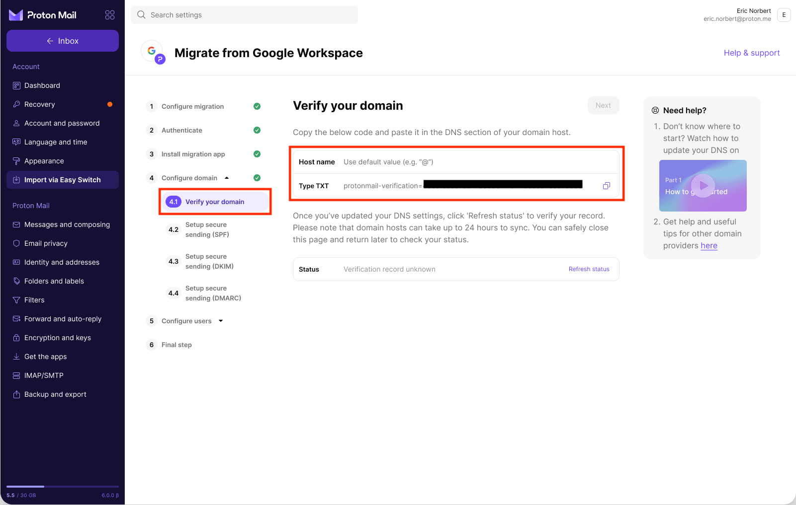The width and height of the screenshot is (796, 505).
Task: Click the Need help lifebuoy icon
Action: pos(655,110)
